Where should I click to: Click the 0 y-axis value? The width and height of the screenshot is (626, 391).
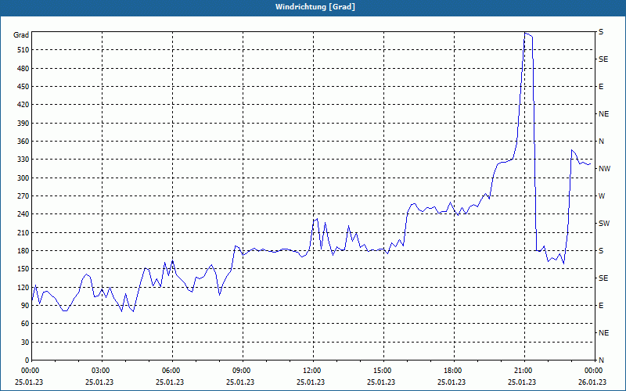point(27,360)
